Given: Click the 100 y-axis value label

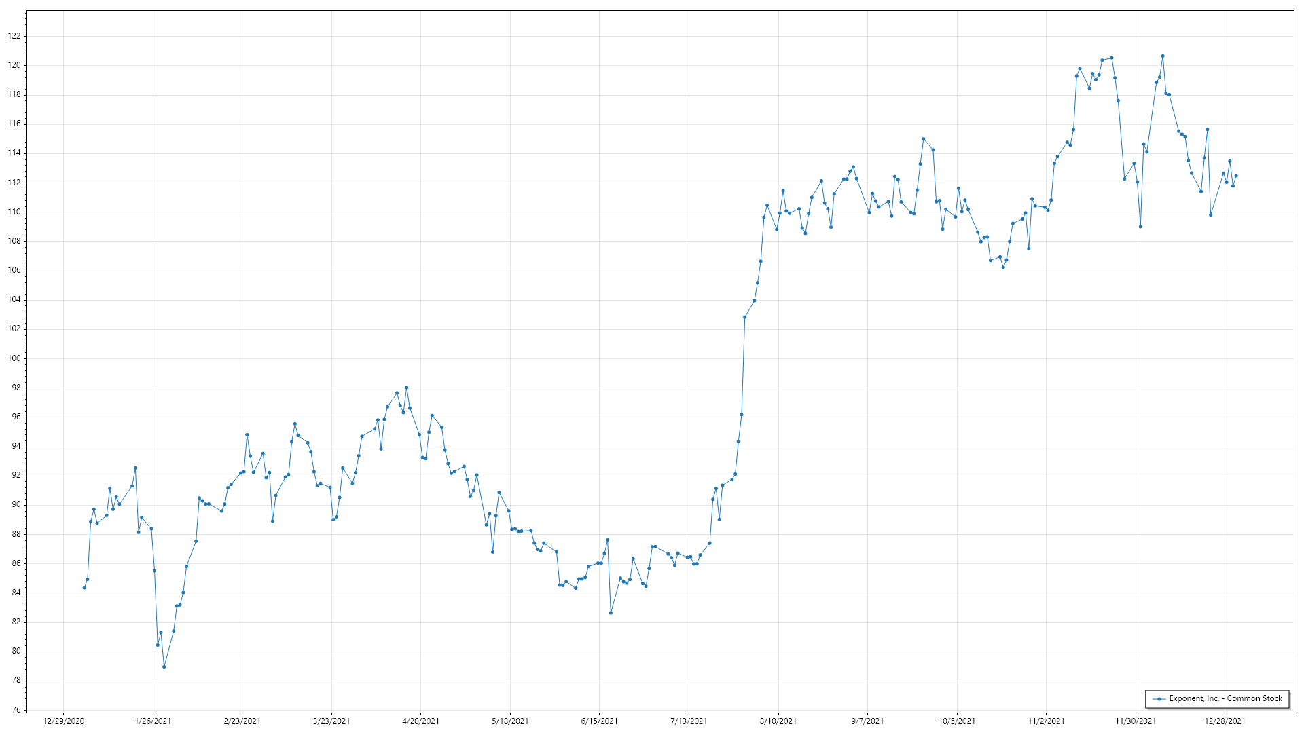Looking at the screenshot, I should pyautogui.click(x=14, y=358).
